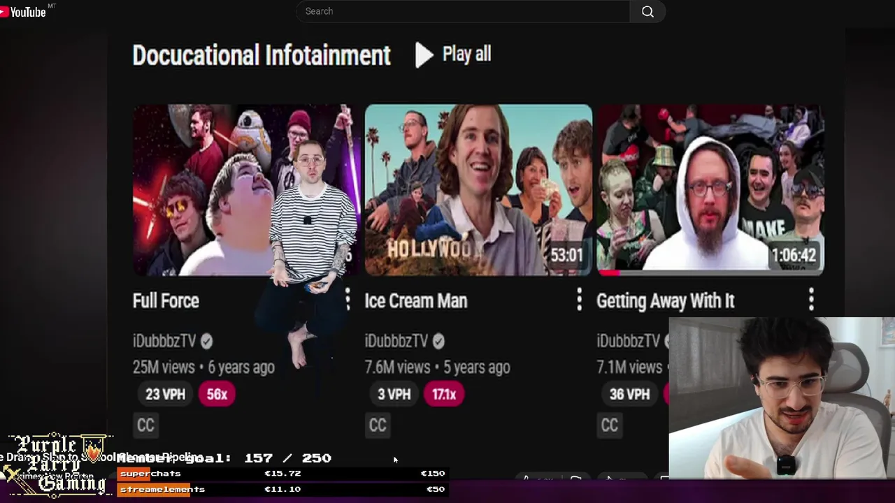The width and height of the screenshot is (895, 503).
Task: Open iDubbbzTV channel under Getting Away With It
Action: pyautogui.click(x=628, y=341)
